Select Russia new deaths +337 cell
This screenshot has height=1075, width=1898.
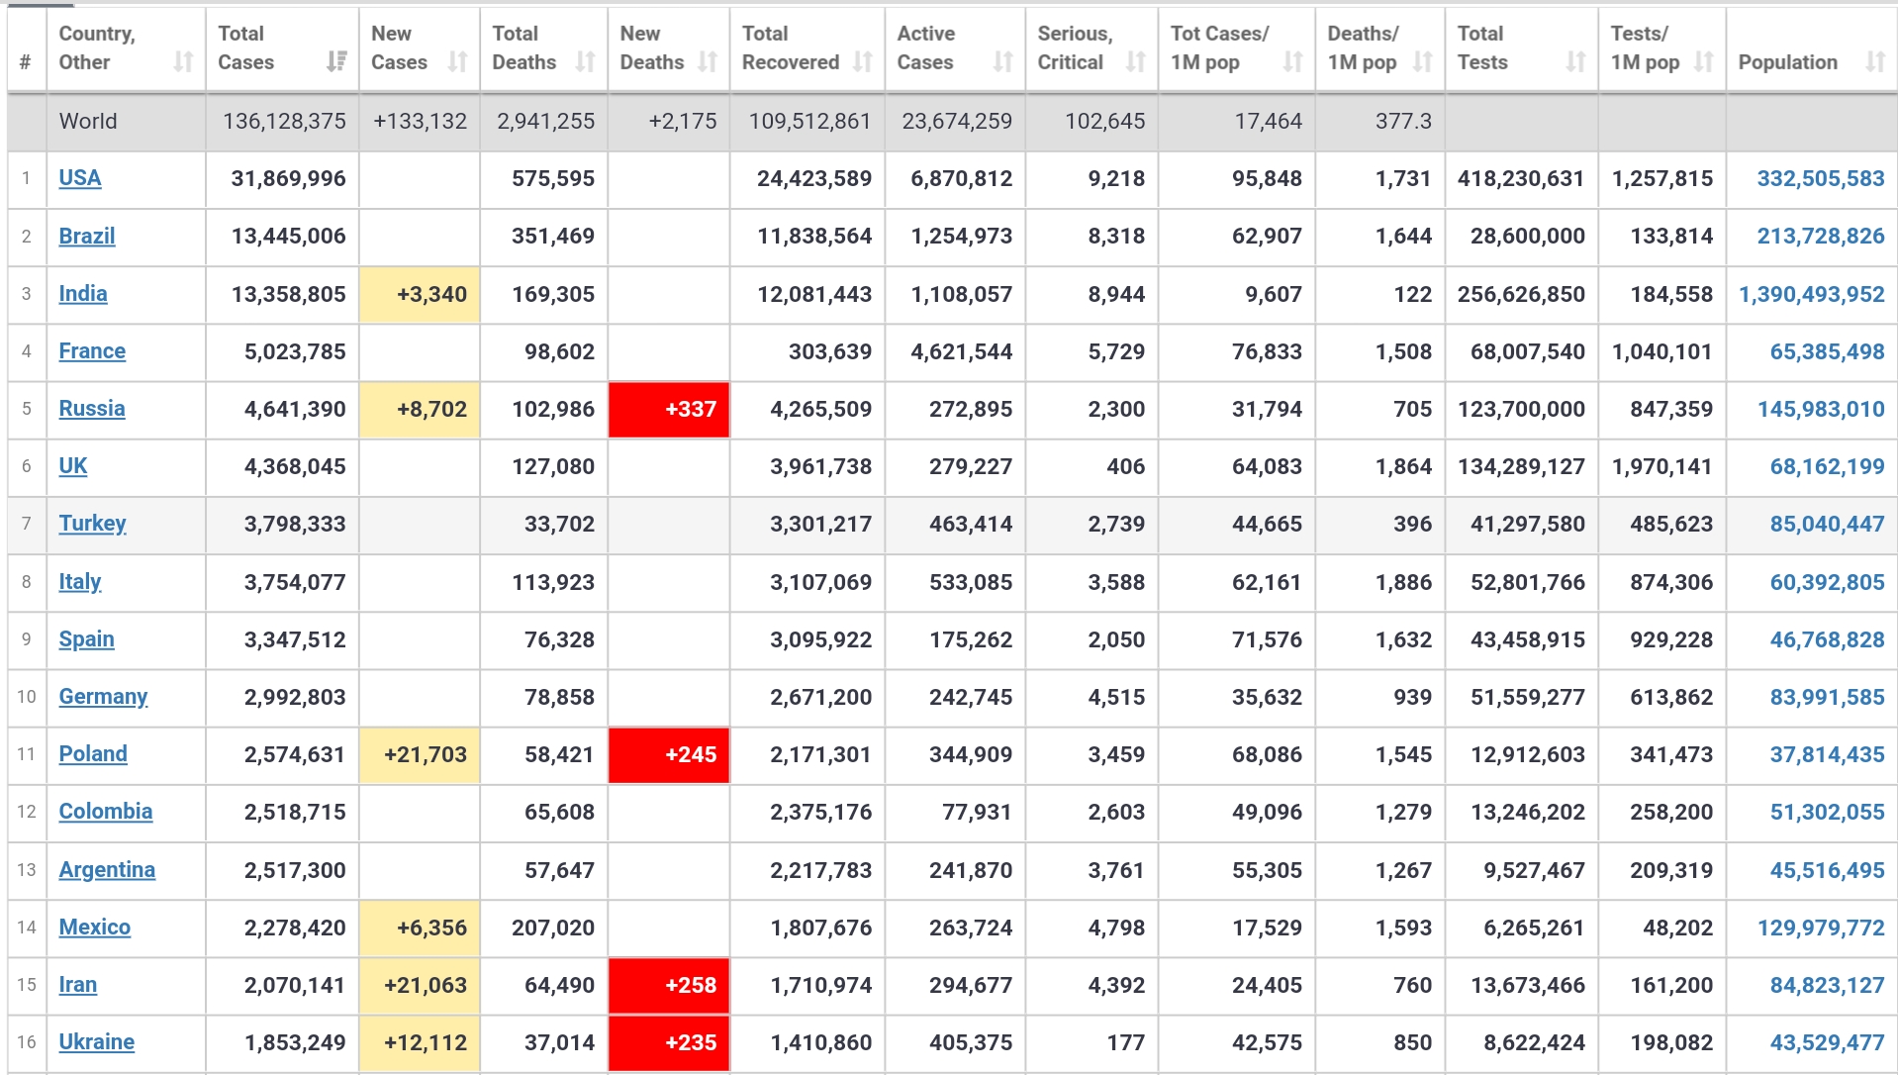tap(669, 409)
